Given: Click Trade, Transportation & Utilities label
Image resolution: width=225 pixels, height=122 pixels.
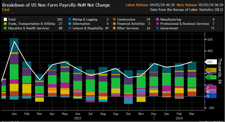Looking at the screenshot, I should (x=32, y=24).
